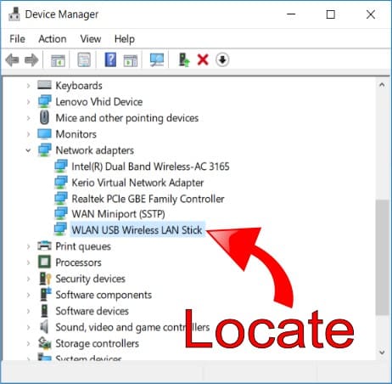This screenshot has width=392, height=384.
Task: Click the WLAN USB Wireless LAN Stick adapter icon
Action: click(x=60, y=229)
